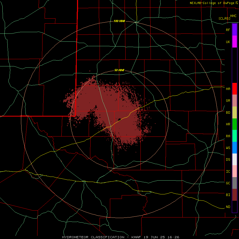Click the Hydrometeor Classification KMAF caption

[121, 237]
